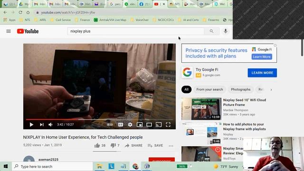The height and width of the screenshot is (171, 304).
Task: Click the page vertical scrollbar thumb
Action: [x=302, y=47]
